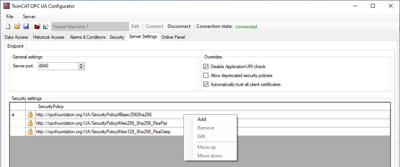Click the target list toolbar icon
Image resolution: width=400 pixels, height=167 pixels.
tap(45, 26)
